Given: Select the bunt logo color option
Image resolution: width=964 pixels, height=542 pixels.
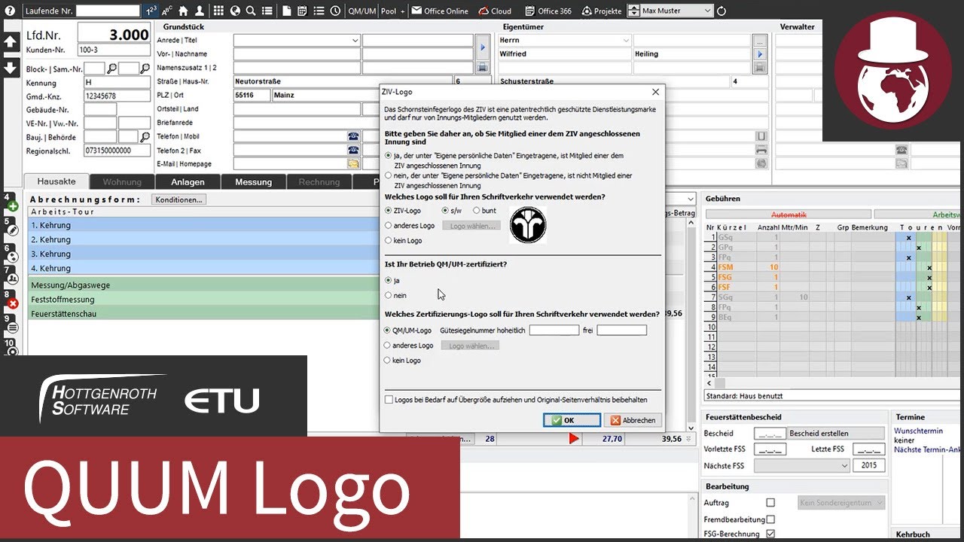Looking at the screenshot, I should [x=476, y=211].
